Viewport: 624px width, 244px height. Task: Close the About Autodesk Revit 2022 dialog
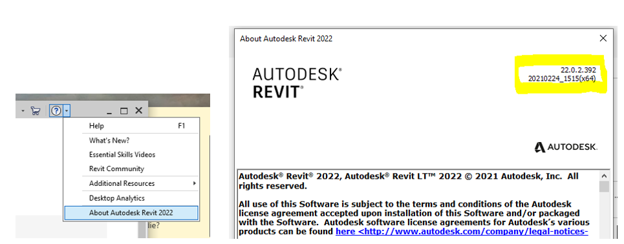603,39
